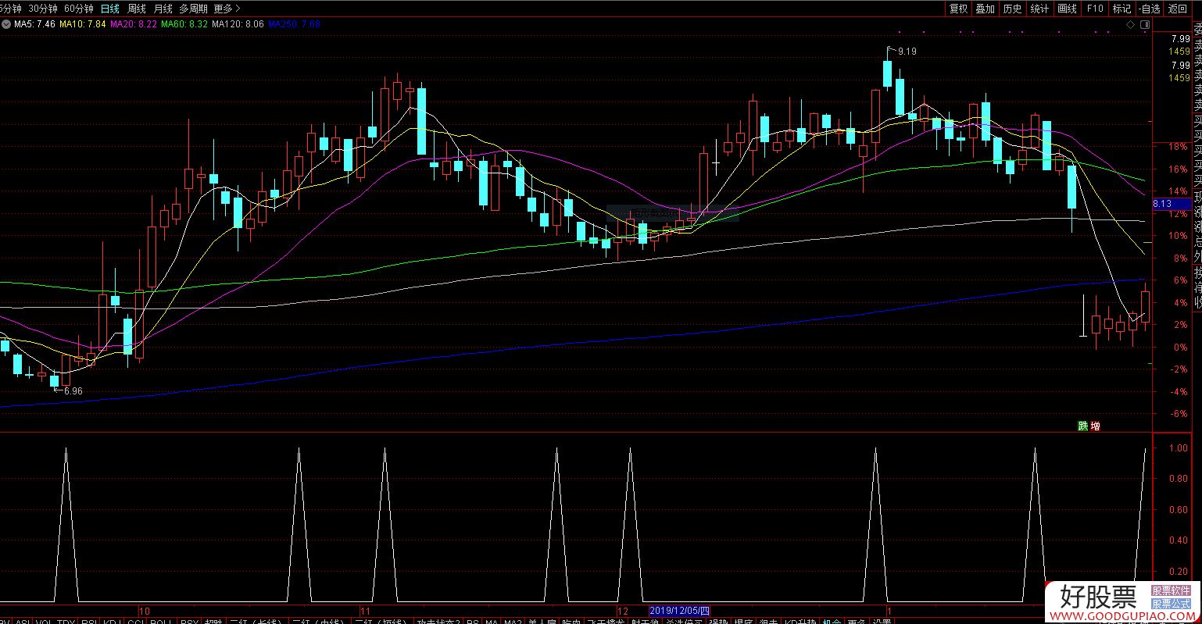
Task: Click the 1.00 value on indicator axis
Action: 1177,448
